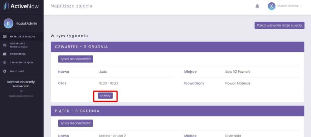Viewport: 311px width, 137px height.
Task: Click the ActiveNow logo
Action: (x=21, y=6)
